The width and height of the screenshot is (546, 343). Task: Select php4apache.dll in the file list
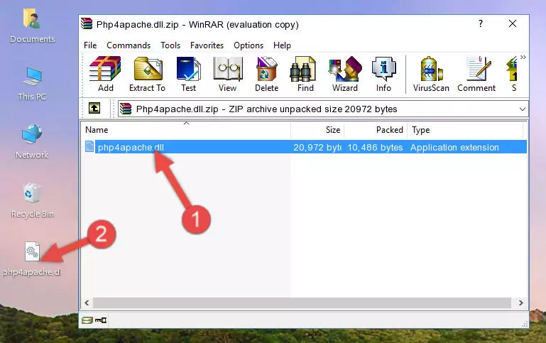pos(131,147)
